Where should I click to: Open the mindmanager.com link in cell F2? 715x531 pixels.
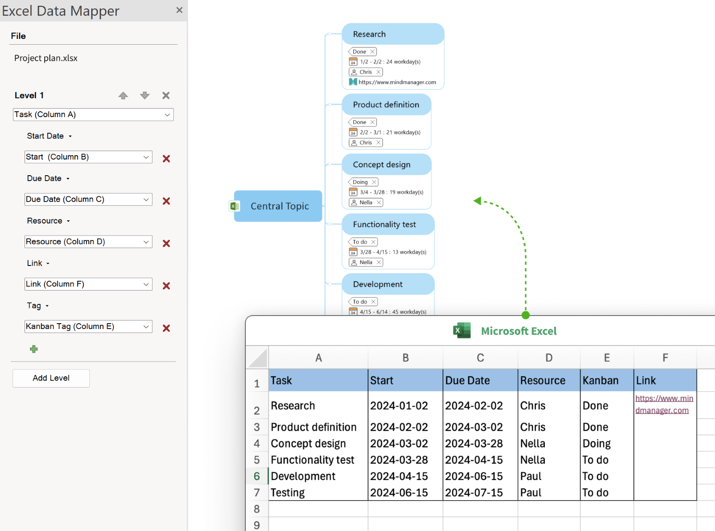664,404
